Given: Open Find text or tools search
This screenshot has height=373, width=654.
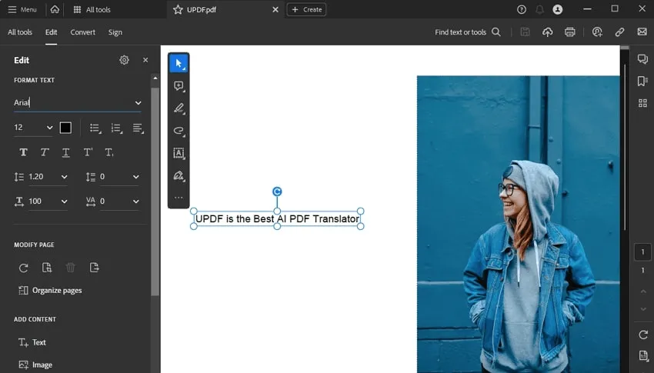Looking at the screenshot, I should (x=468, y=32).
